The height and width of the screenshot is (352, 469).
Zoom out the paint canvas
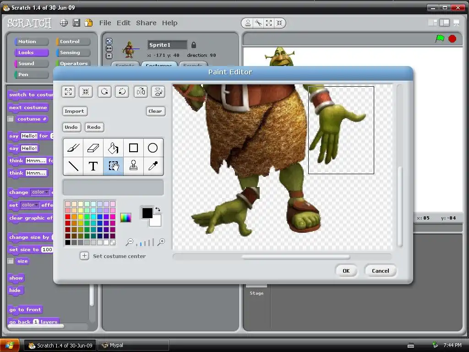pyautogui.click(x=129, y=242)
